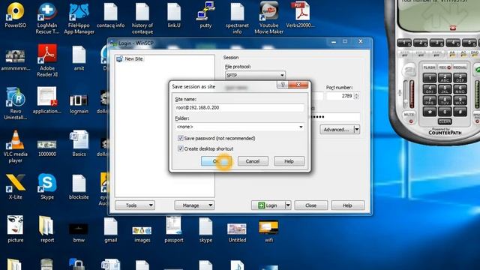The width and height of the screenshot is (480, 270).
Task: Open Adobe Reader XI shortcut
Action: click(47, 61)
